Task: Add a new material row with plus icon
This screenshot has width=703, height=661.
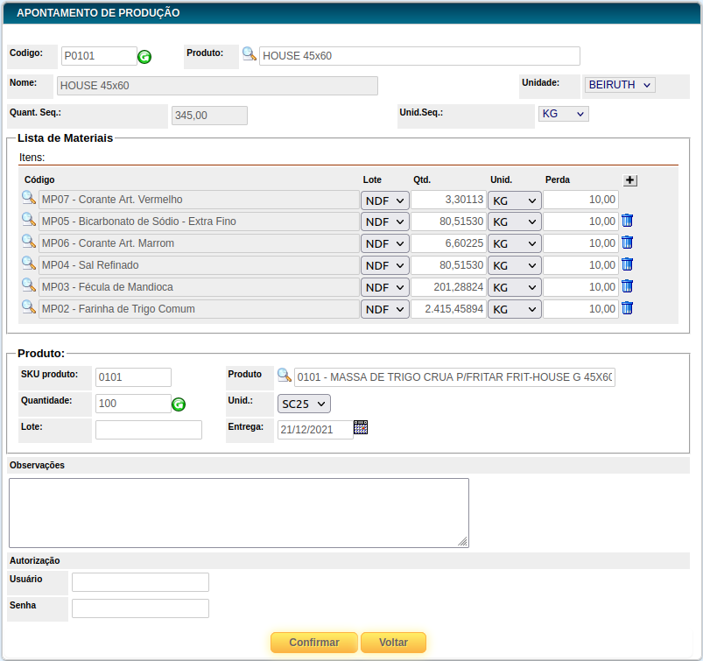Action: [x=630, y=180]
